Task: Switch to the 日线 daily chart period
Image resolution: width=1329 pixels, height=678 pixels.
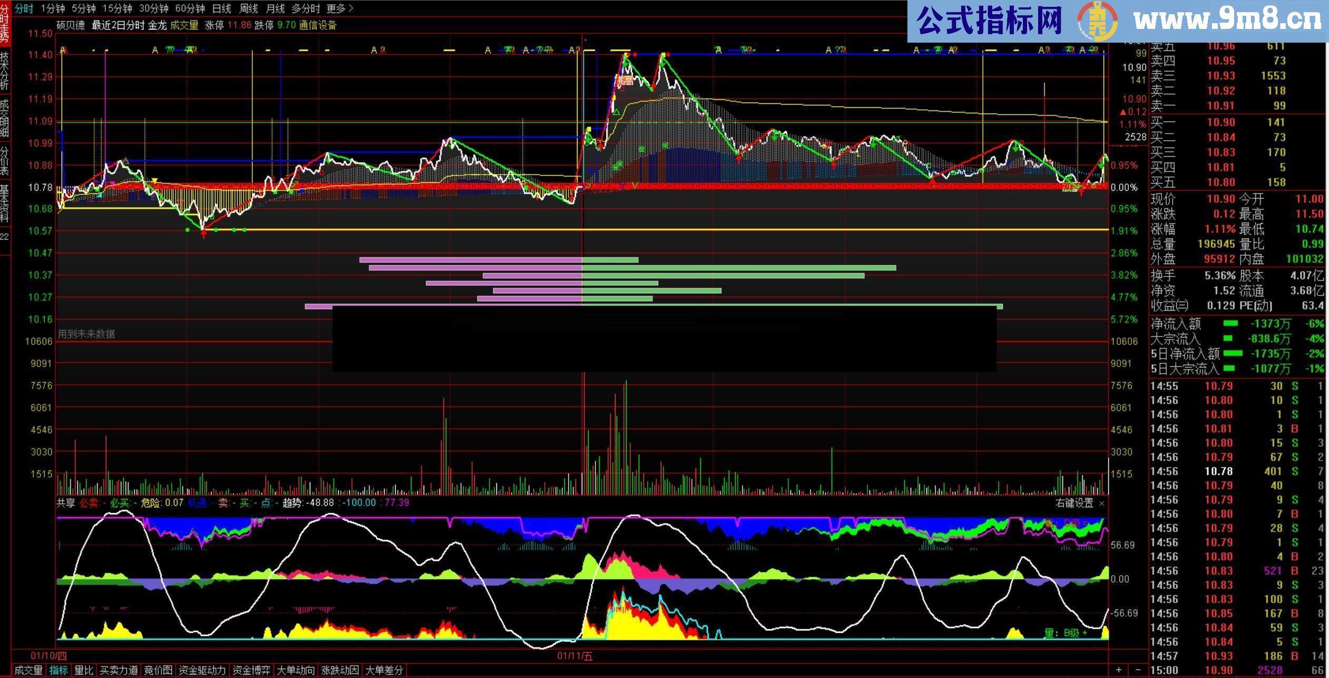Action: coord(221,8)
